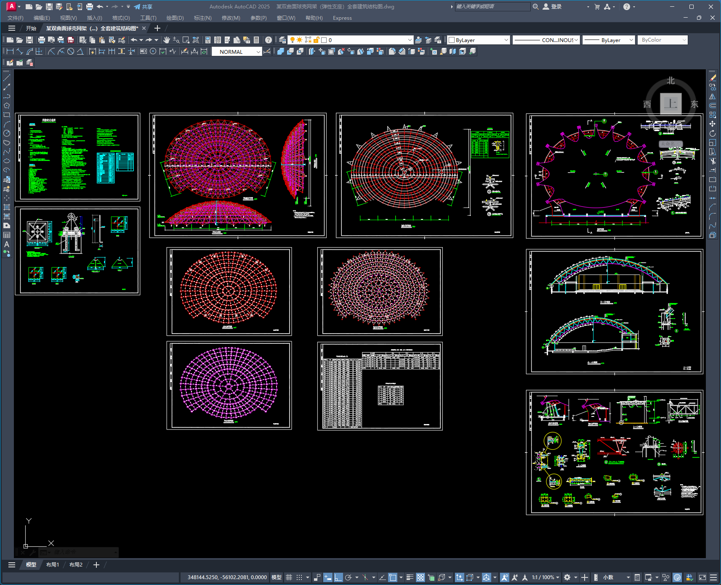Click the 登录 sign-in button
This screenshot has height=585, width=721.
(552, 7)
